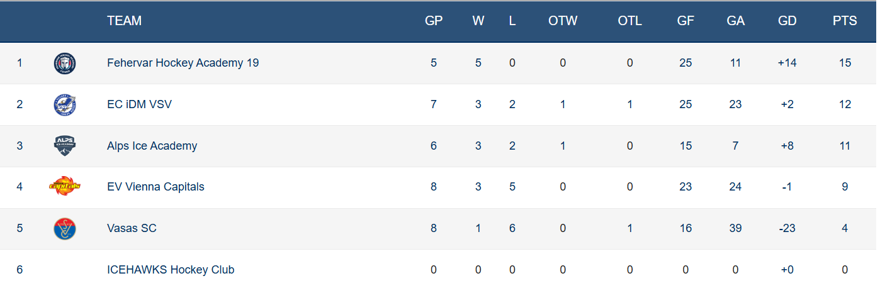This screenshot has height=288, width=880.
Task: Sort table by TEAM column header
Action: [124, 21]
